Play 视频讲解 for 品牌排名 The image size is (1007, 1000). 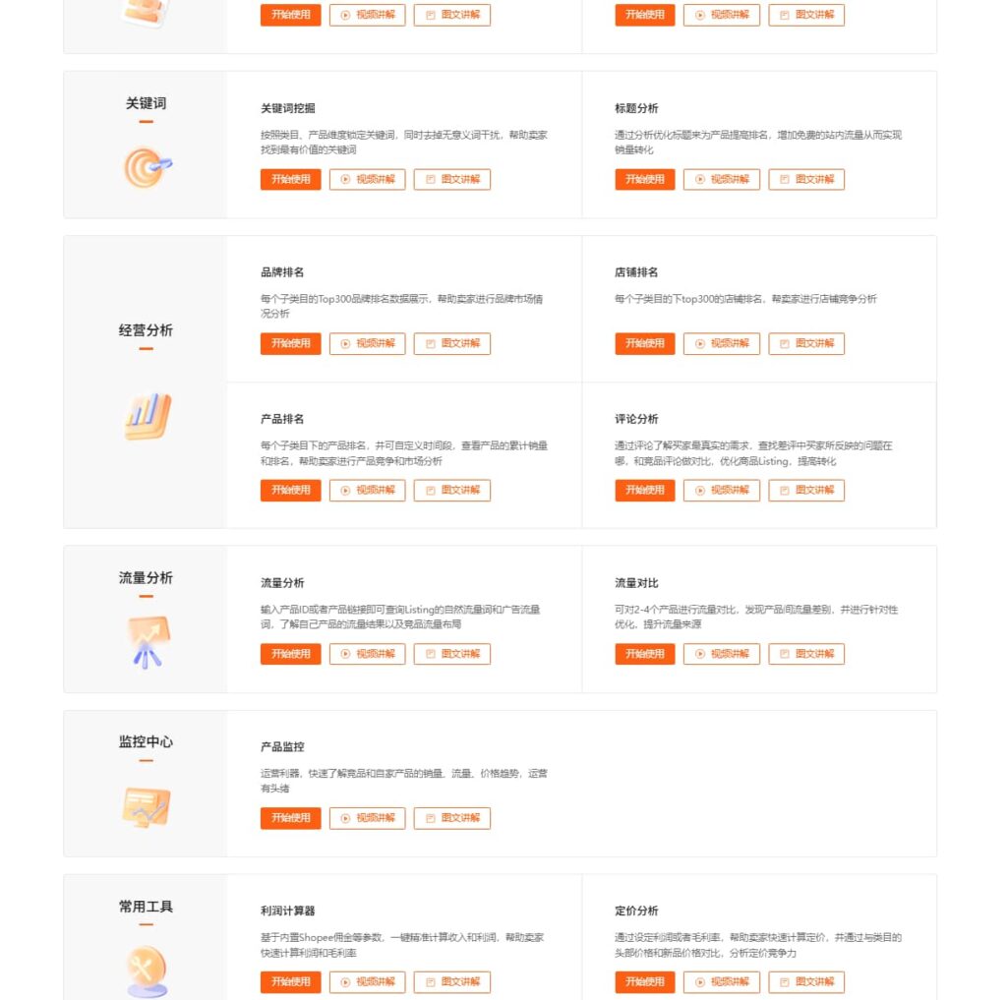(367, 343)
